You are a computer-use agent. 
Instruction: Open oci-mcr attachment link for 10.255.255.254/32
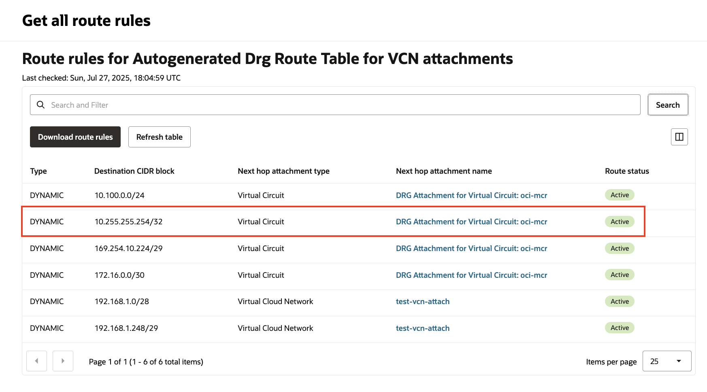pyautogui.click(x=471, y=222)
